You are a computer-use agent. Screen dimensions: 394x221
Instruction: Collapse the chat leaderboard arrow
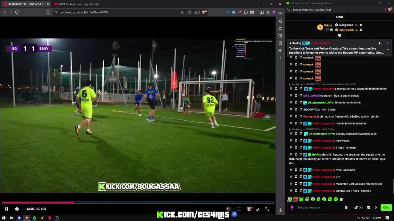(340, 36)
